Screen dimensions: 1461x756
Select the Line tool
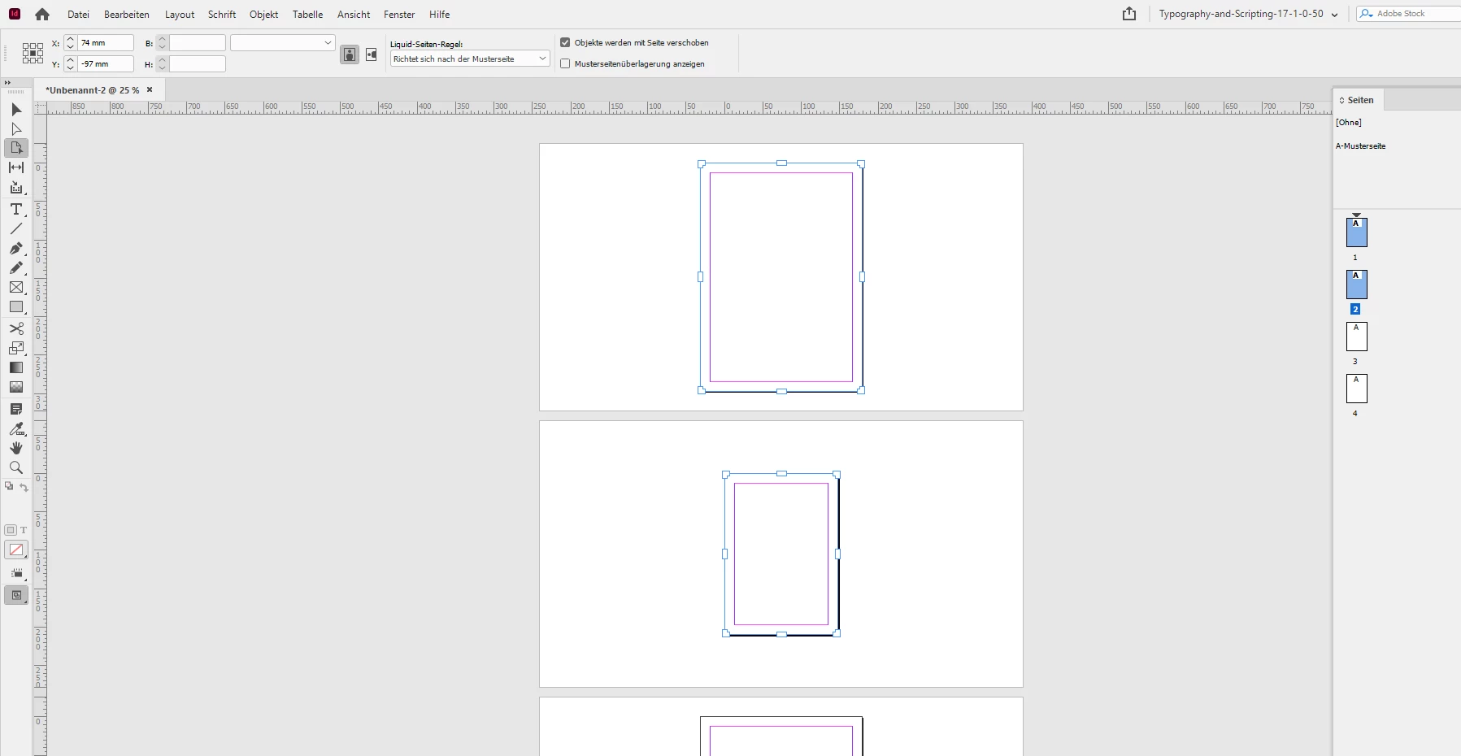16,228
